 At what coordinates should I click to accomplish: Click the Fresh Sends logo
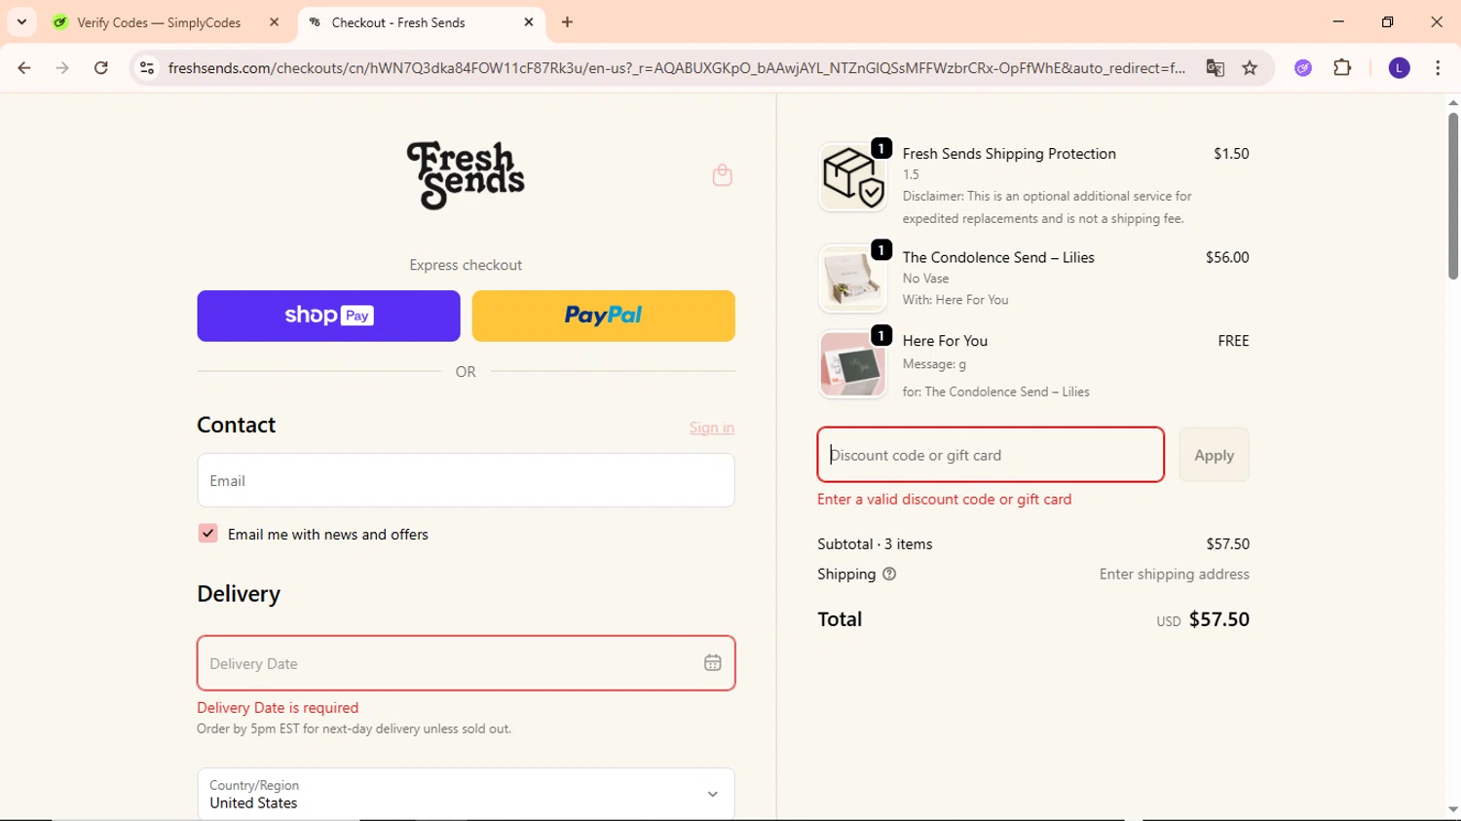(466, 175)
